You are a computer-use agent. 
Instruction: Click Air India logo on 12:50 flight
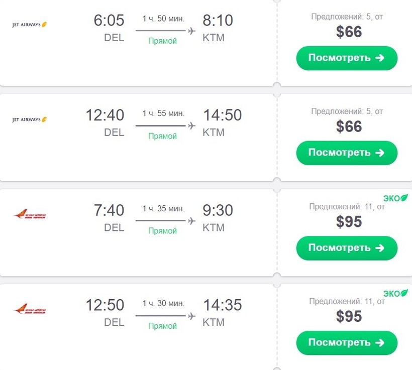pyautogui.click(x=30, y=309)
